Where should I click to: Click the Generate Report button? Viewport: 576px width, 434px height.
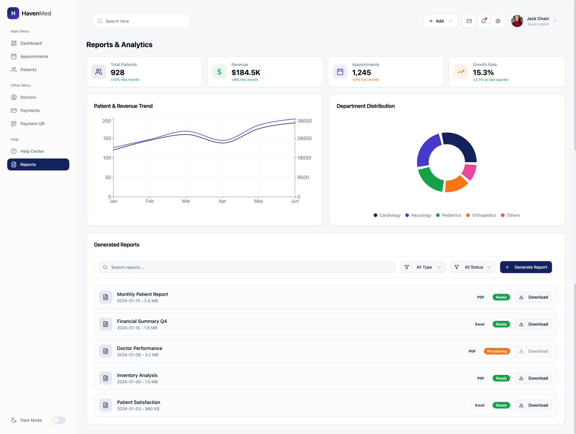click(x=526, y=267)
